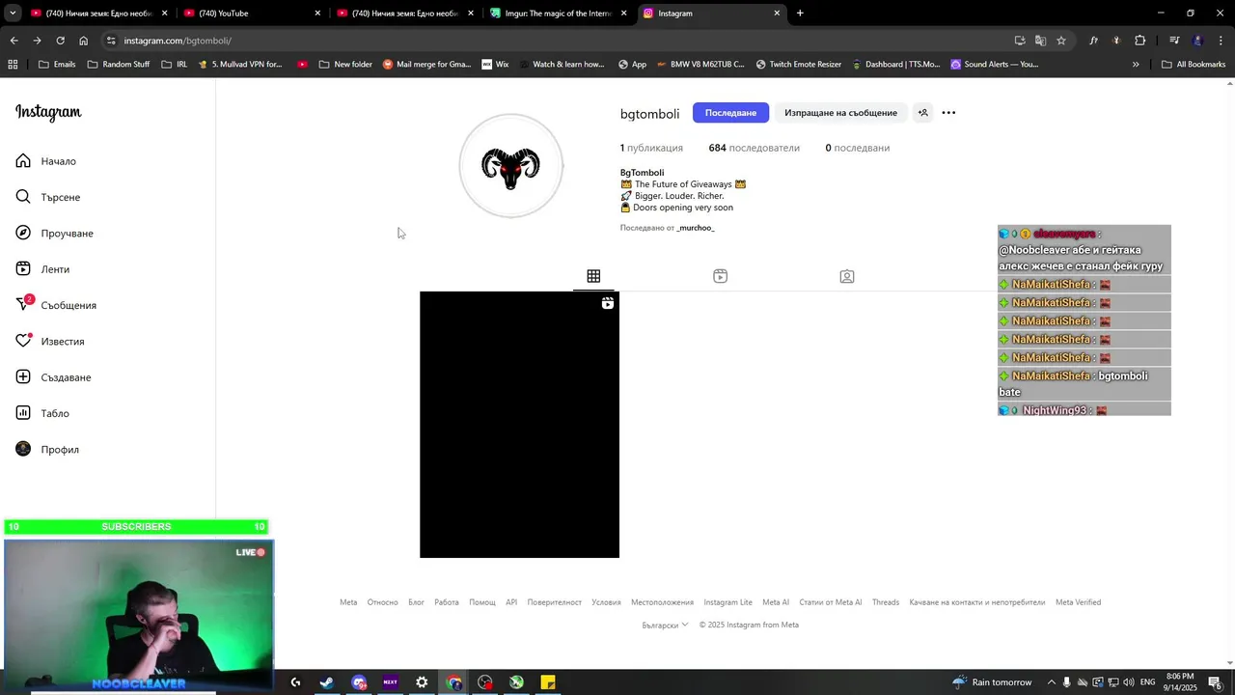1235x695 pixels.
Task: Open a new browser tab
Action: (800, 14)
